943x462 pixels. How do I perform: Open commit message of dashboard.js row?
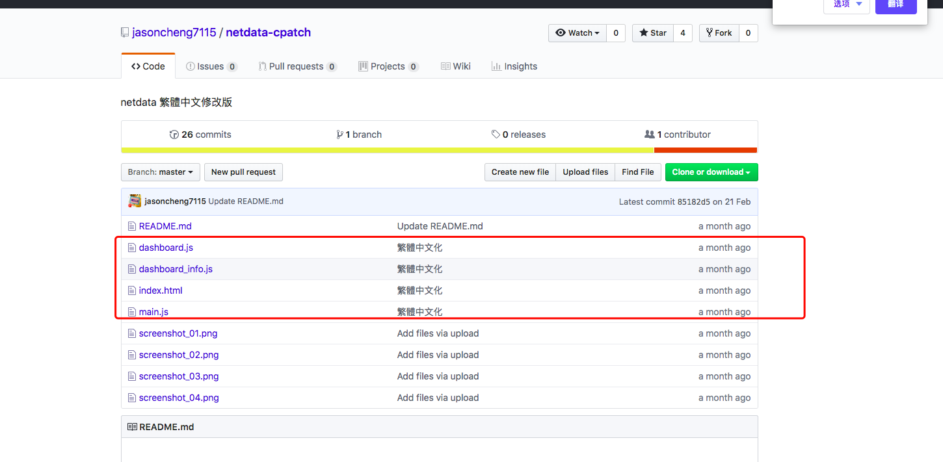tap(420, 248)
